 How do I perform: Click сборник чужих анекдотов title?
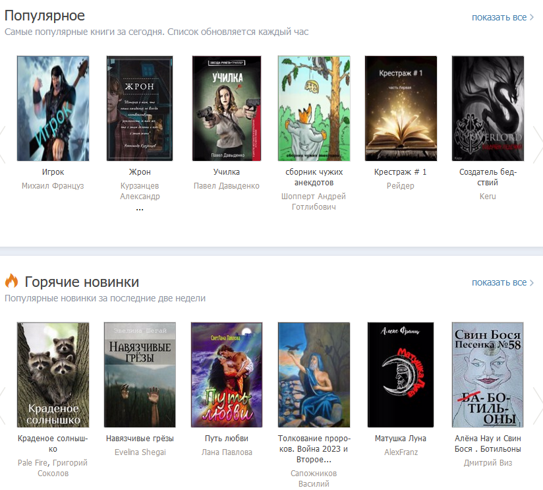314,177
